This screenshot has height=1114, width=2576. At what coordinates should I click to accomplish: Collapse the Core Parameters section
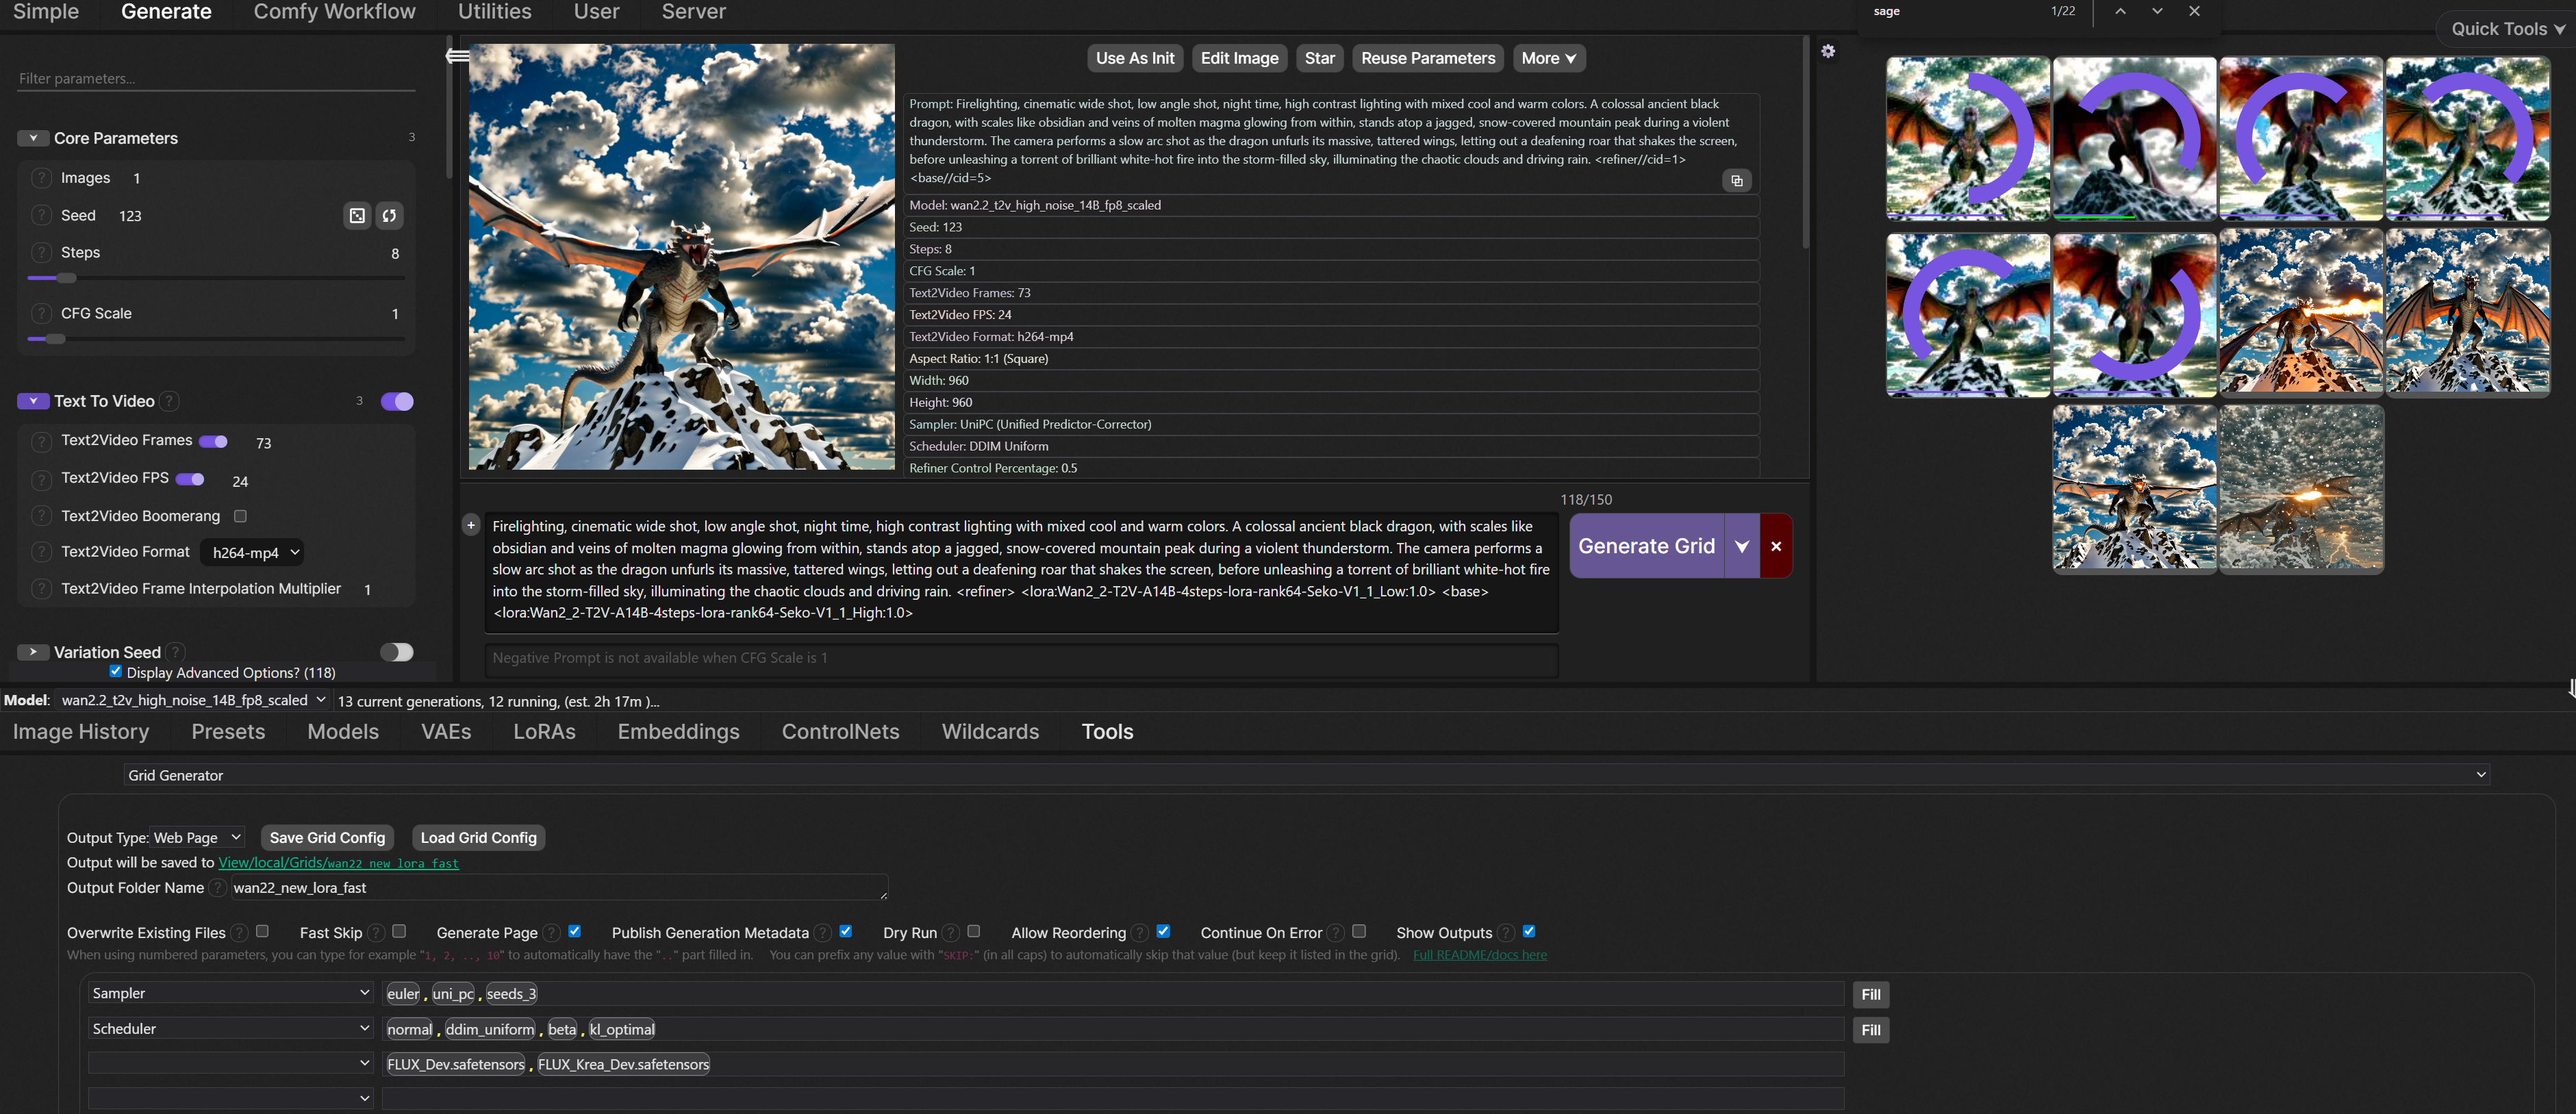33,138
